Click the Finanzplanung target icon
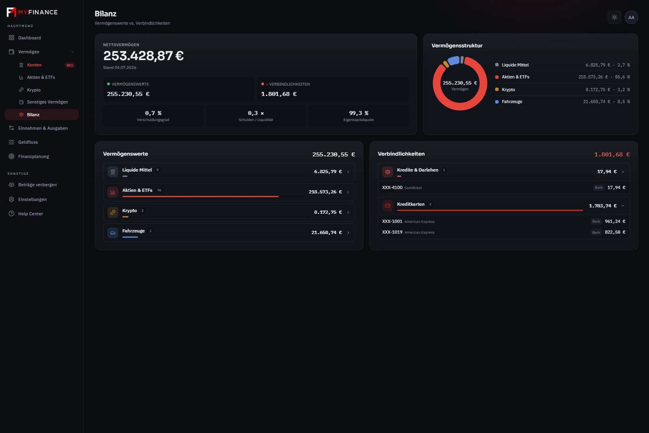This screenshot has width=649, height=433. point(12,156)
